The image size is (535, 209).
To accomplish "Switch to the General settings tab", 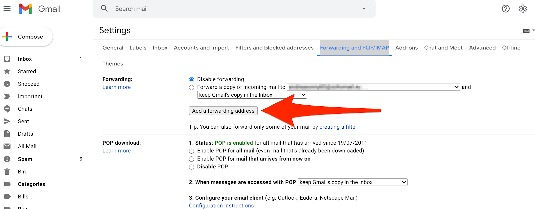I will click(113, 48).
